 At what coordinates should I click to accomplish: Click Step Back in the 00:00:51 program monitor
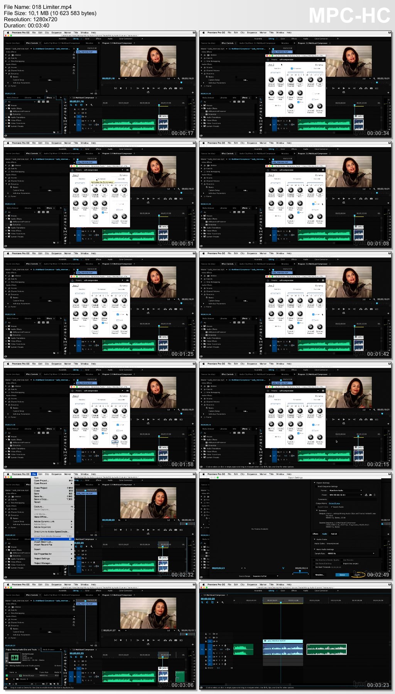143,198
